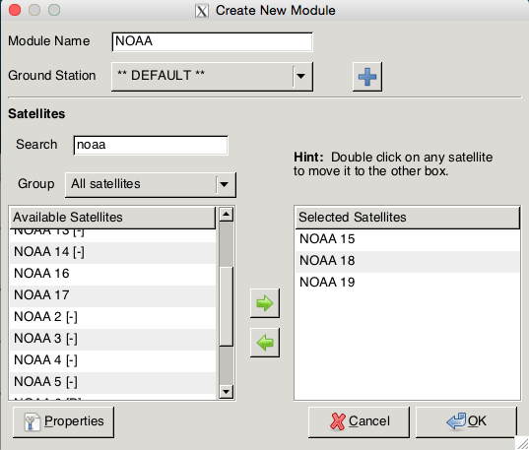Image resolution: width=529 pixels, height=450 pixels.
Task: Open the Group All satellites dropdown
Action: pyautogui.click(x=151, y=184)
